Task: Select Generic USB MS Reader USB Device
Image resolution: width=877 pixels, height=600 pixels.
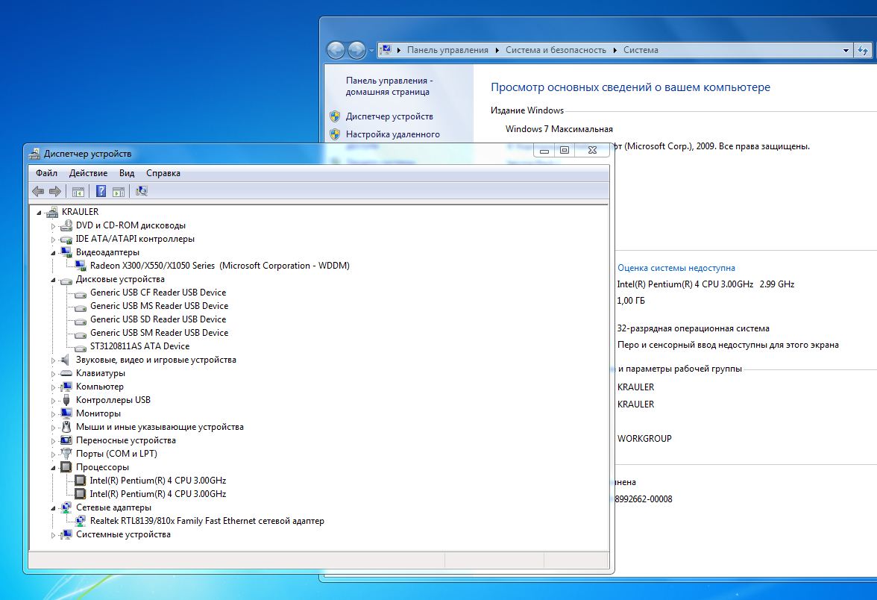Action: (x=160, y=306)
